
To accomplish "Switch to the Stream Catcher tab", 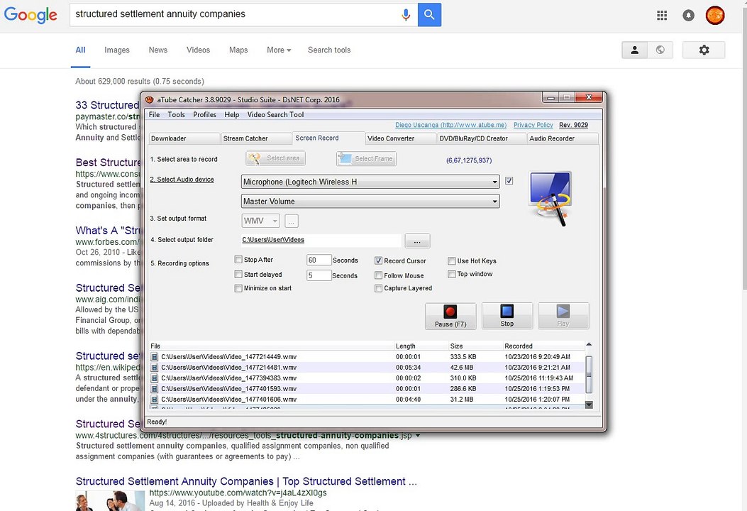I will click(256, 138).
